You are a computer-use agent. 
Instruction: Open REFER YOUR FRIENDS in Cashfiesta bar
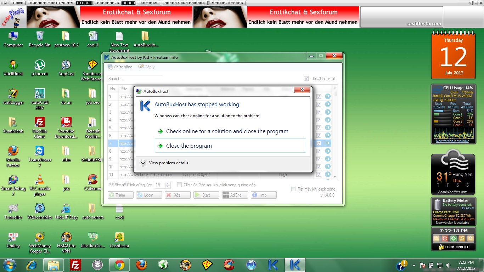[x=185, y=3]
